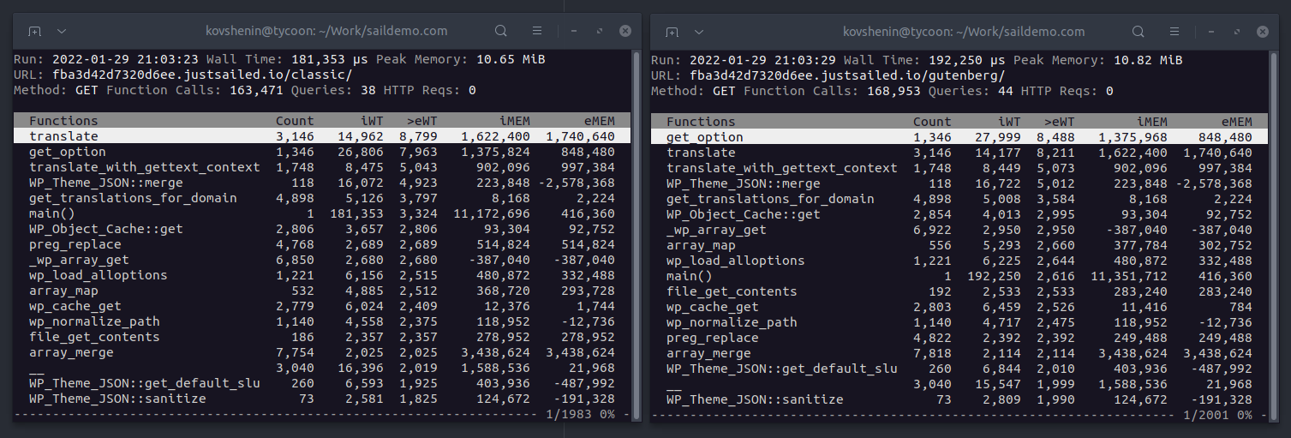Select array_map row in left terminal
The image size is (1291, 438).
(322, 291)
